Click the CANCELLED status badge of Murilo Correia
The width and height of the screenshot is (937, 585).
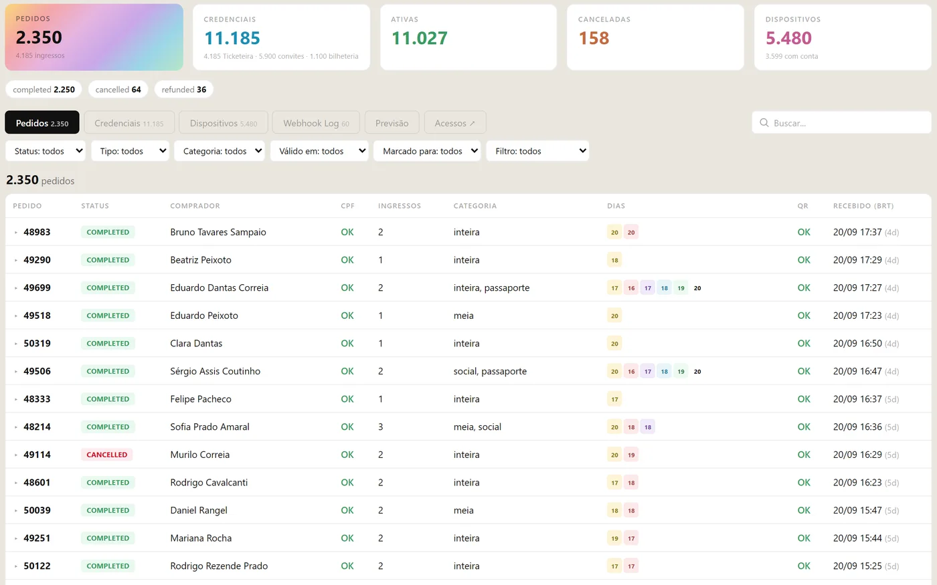pos(107,455)
